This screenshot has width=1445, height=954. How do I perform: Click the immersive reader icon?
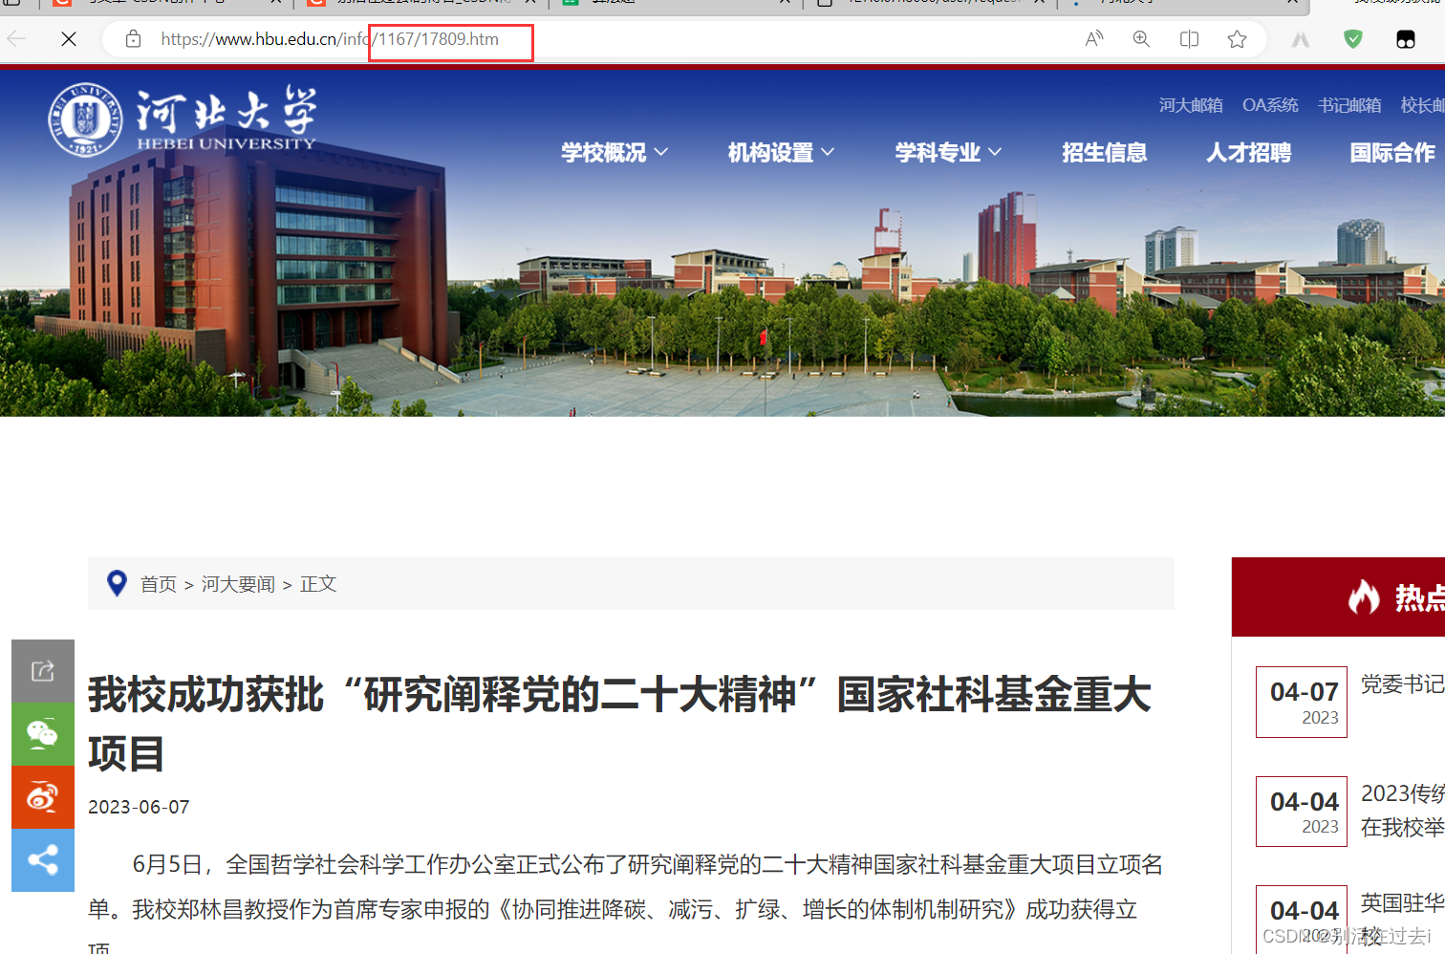tap(1093, 39)
